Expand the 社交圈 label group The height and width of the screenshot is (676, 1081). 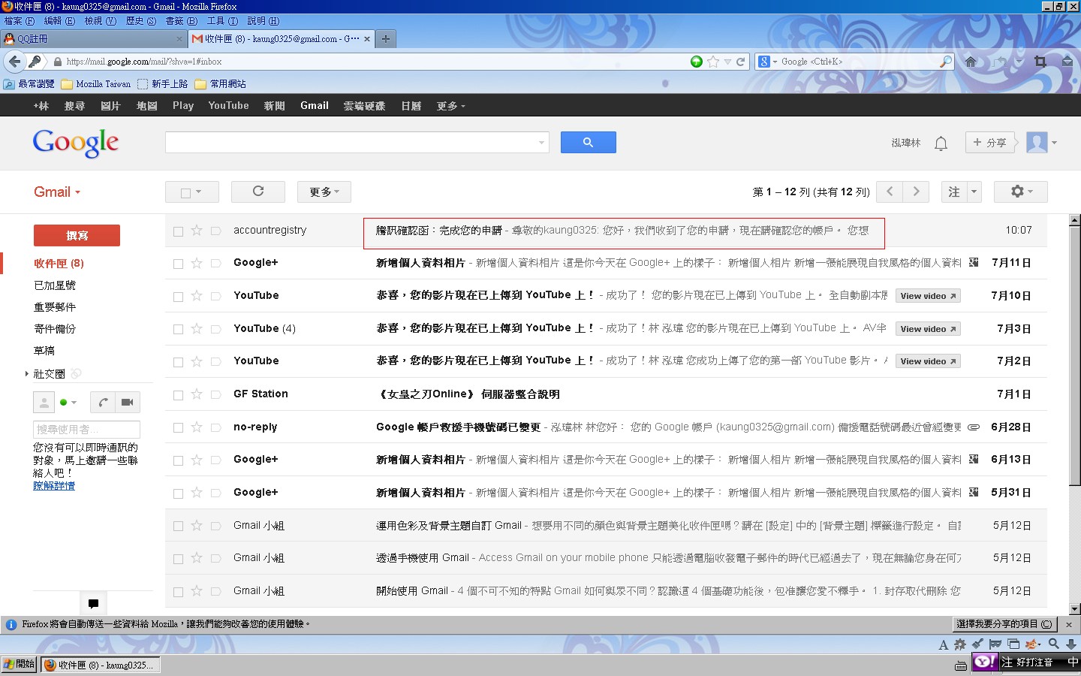click(26, 373)
